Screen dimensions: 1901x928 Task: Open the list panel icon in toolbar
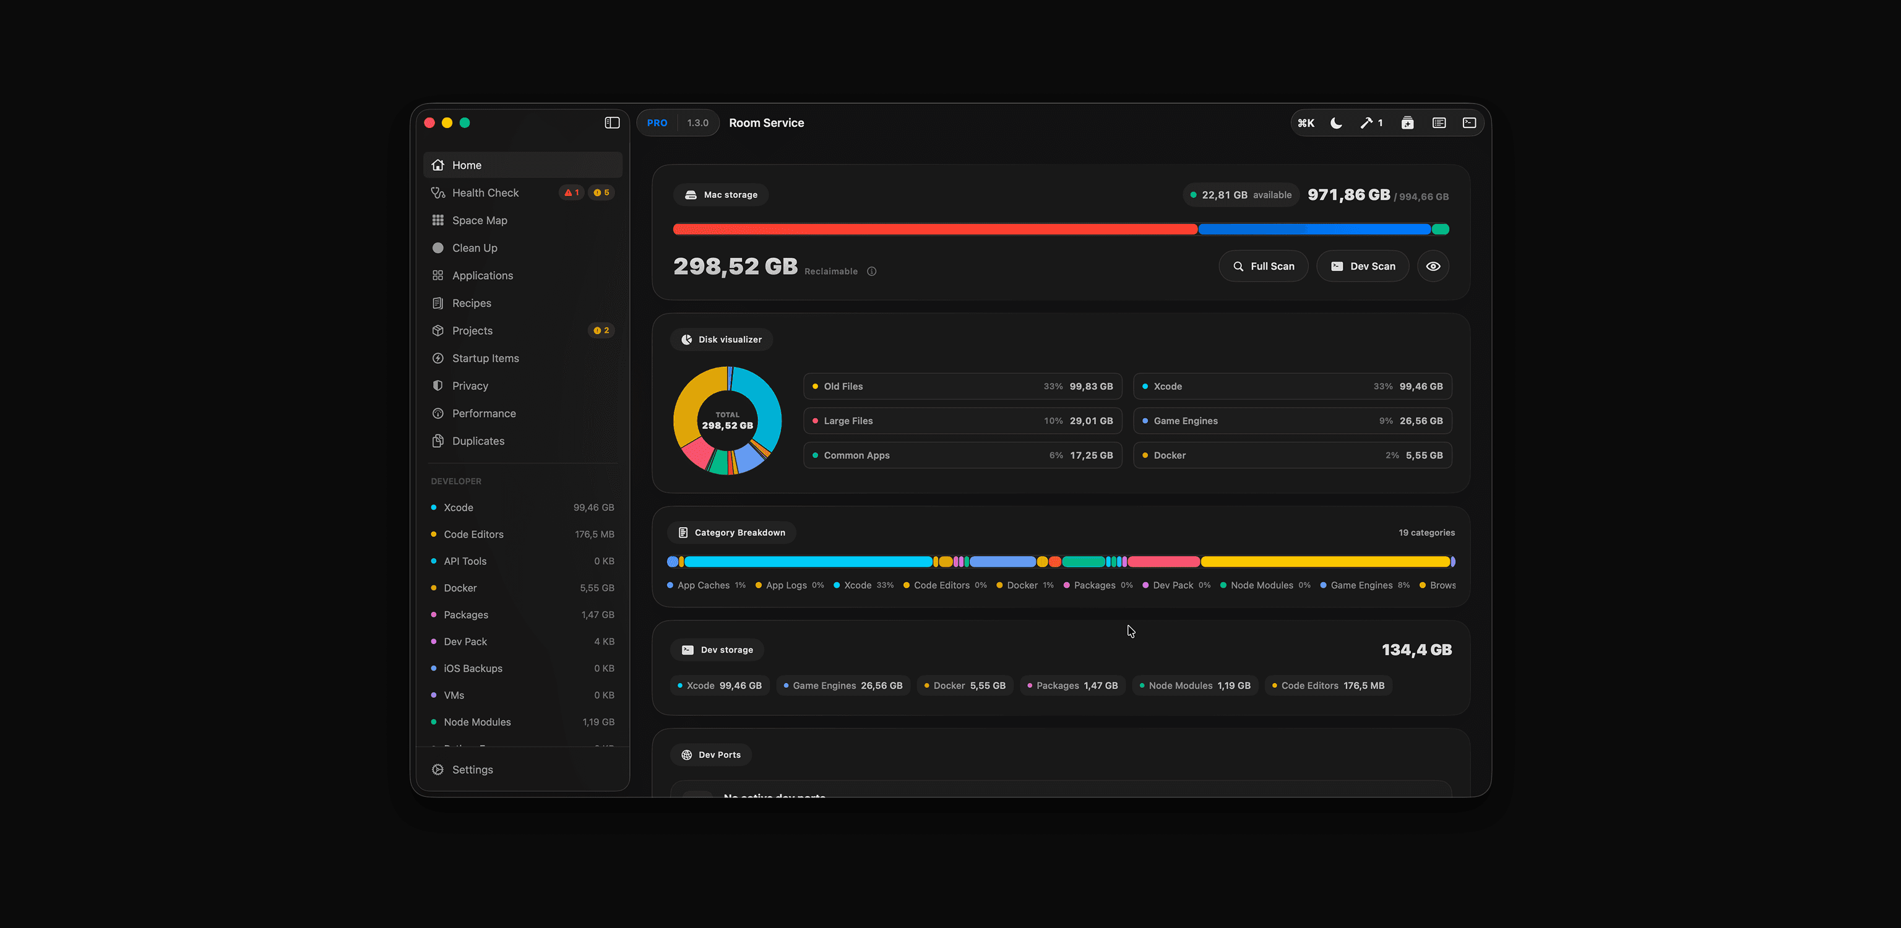1438,123
